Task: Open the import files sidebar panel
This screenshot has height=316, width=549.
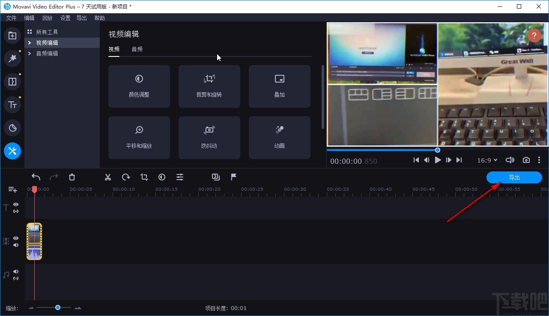Action: 12,35
